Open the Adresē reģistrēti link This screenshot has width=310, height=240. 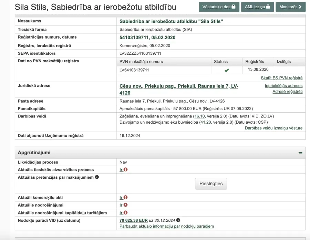click(288, 92)
